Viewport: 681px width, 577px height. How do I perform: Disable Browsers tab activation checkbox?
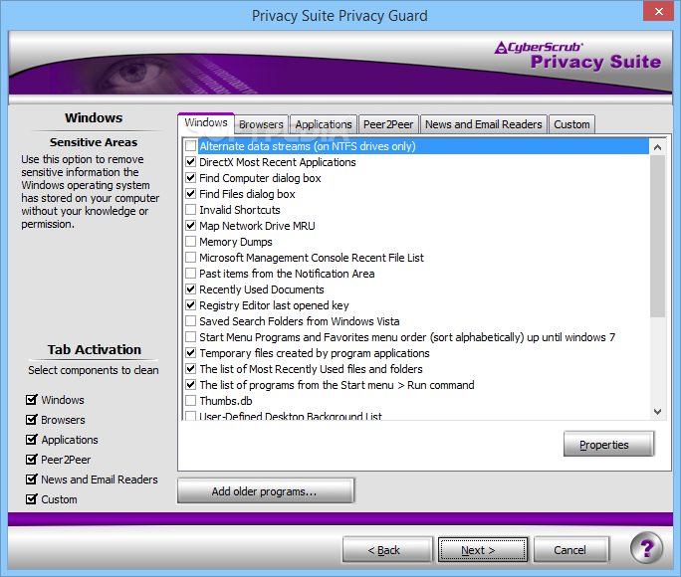31,420
